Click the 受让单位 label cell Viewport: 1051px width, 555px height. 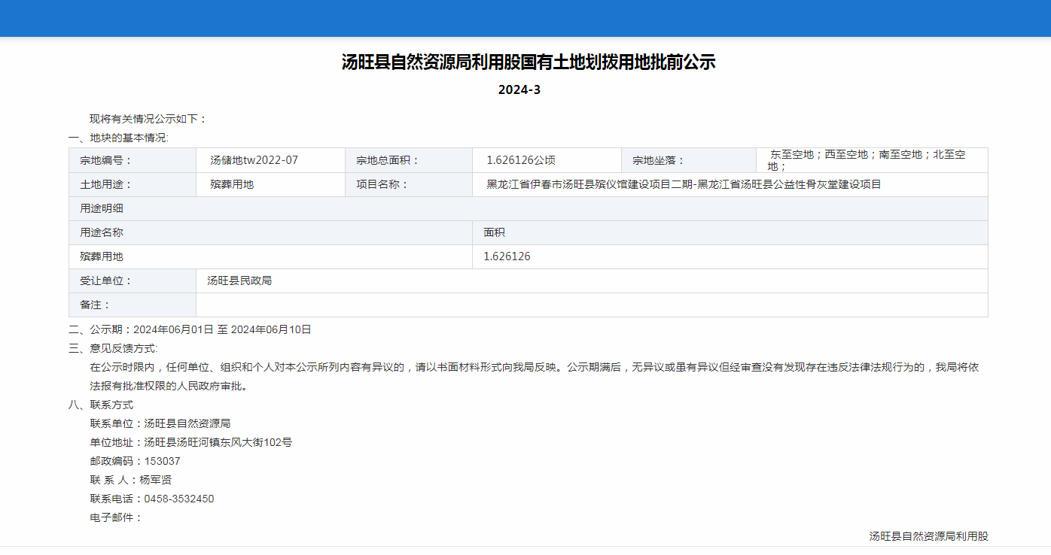[133, 281]
